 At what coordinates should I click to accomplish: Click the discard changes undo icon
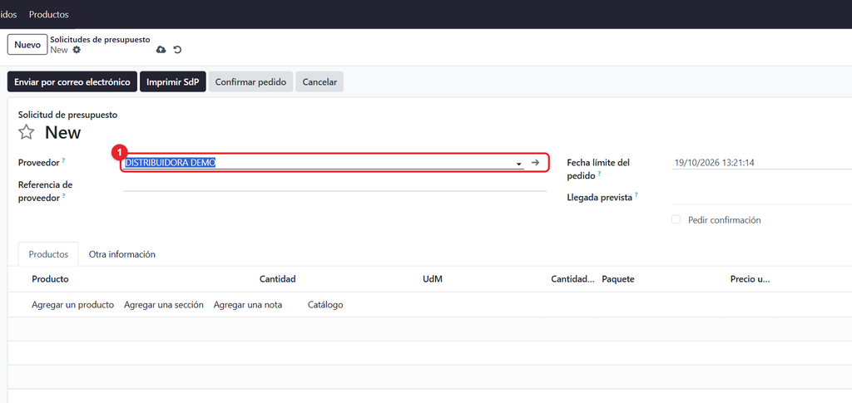coord(177,50)
